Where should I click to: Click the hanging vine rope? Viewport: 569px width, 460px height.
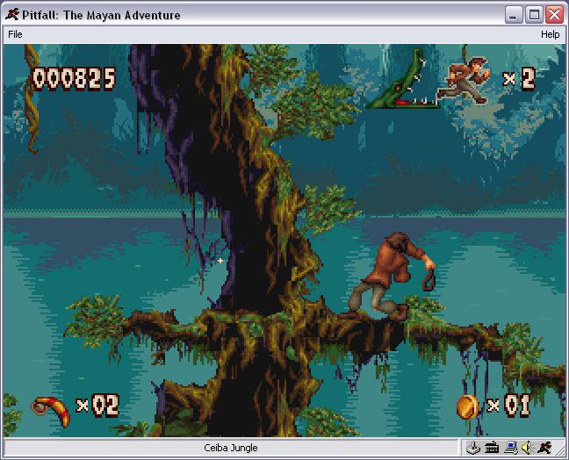(32, 98)
